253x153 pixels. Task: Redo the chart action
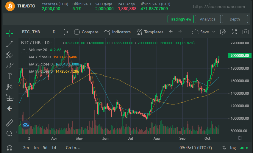(179, 32)
